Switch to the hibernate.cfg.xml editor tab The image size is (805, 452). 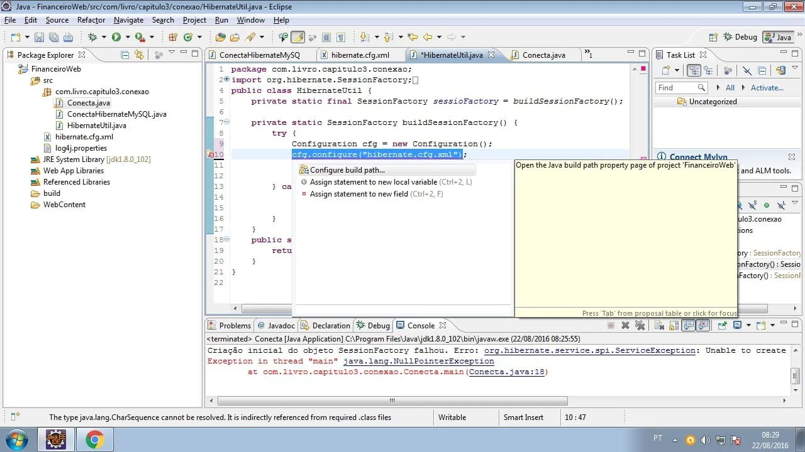(360, 55)
